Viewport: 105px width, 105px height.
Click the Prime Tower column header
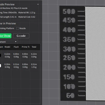tap(26, 47)
